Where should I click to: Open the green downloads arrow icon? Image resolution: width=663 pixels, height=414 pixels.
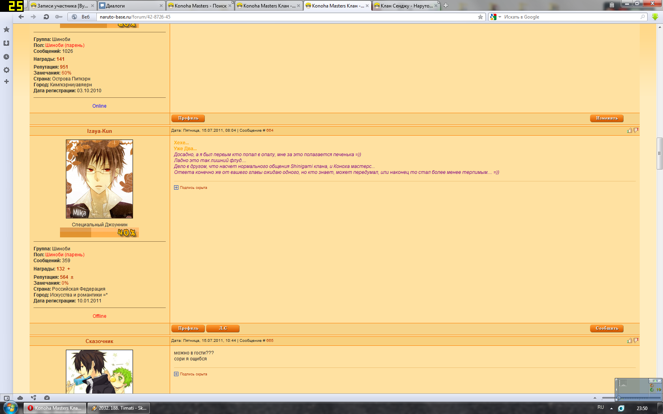tap(655, 17)
